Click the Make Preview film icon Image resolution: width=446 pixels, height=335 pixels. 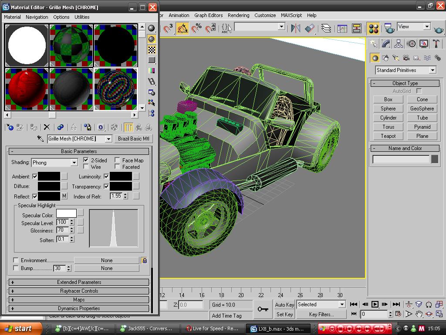pos(152,82)
